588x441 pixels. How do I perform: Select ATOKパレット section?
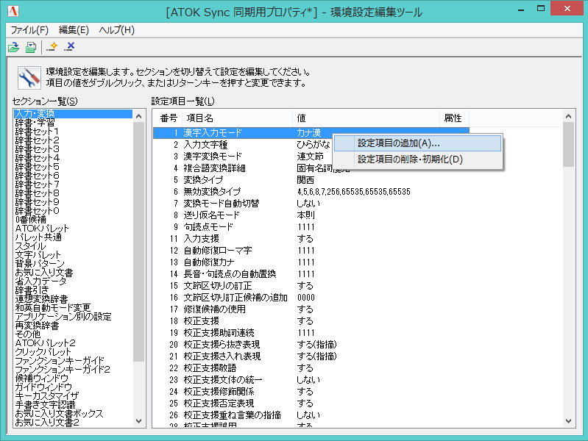(73, 229)
